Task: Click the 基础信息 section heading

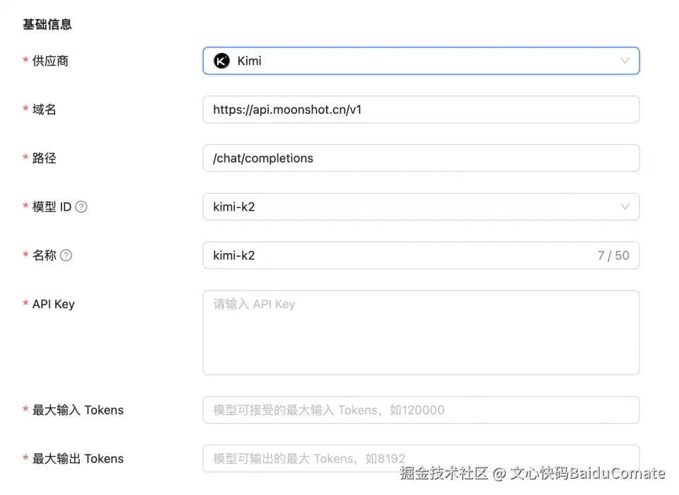Action: [47, 25]
